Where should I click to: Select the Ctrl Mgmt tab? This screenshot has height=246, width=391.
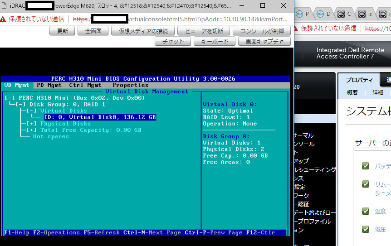pyautogui.click(x=85, y=85)
